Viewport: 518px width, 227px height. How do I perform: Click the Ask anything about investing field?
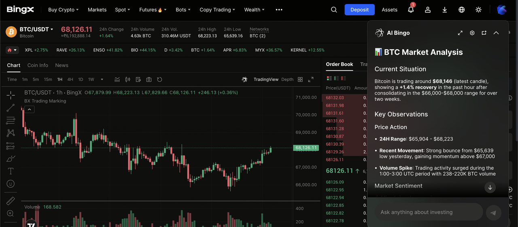pos(428,212)
